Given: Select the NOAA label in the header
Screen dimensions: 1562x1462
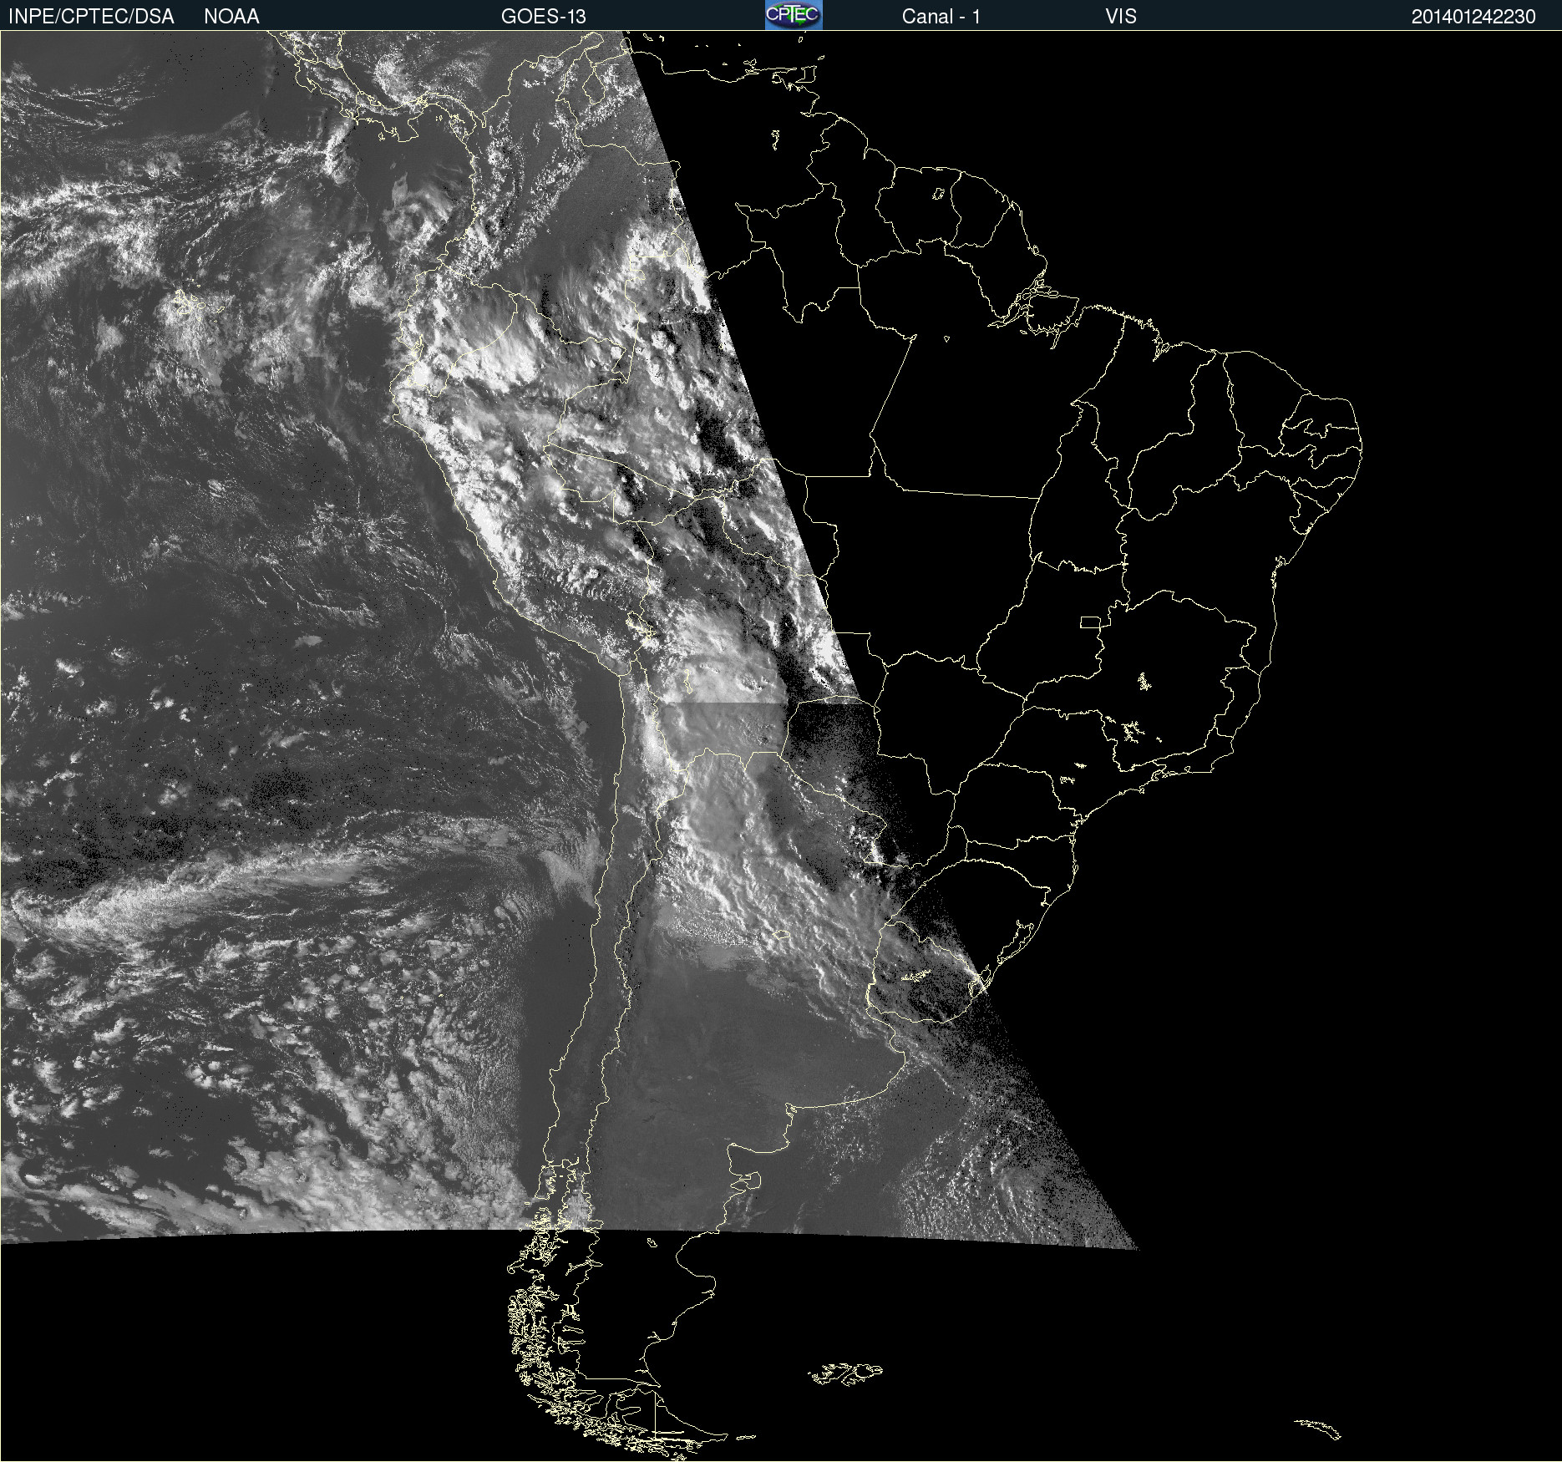Looking at the screenshot, I should (x=231, y=17).
